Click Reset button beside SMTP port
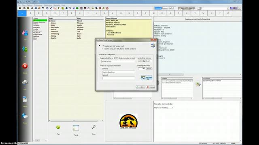The width and height of the screenshot is (259, 145). (x=149, y=69)
